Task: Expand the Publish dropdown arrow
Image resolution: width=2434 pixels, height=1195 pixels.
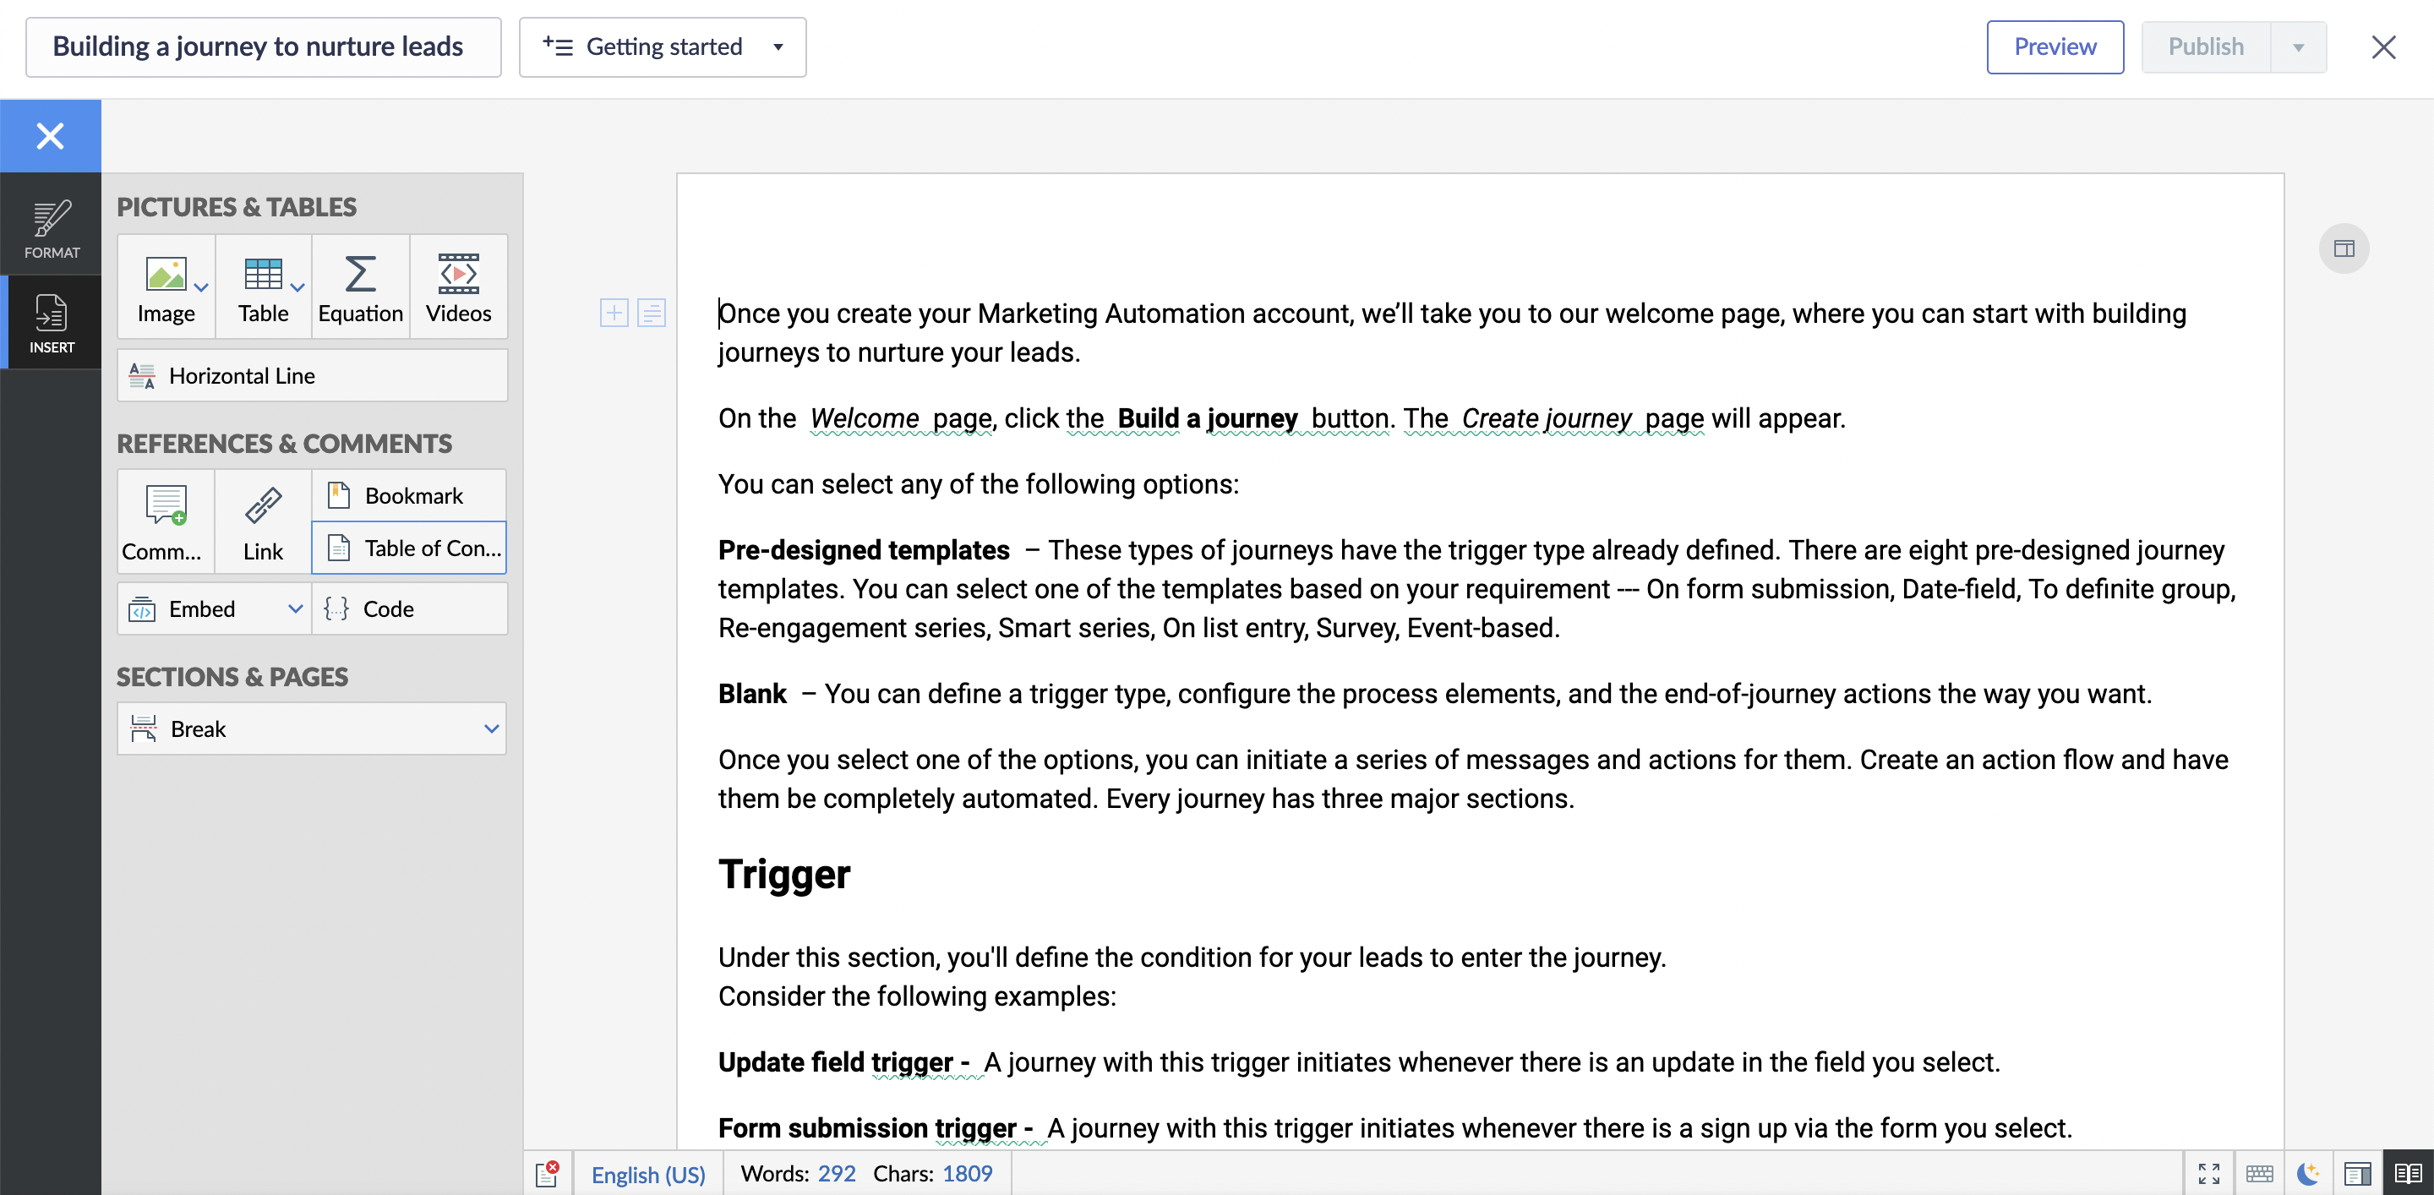Action: coord(2298,47)
